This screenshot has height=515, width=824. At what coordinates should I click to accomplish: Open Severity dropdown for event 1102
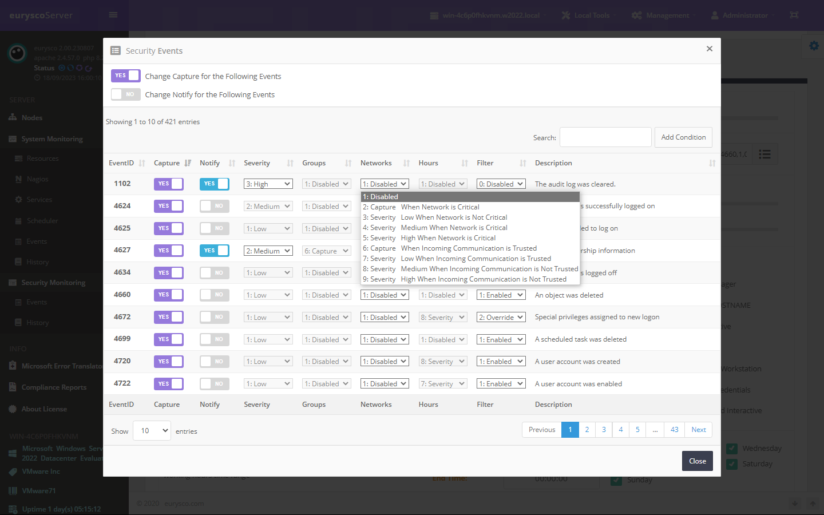click(268, 184)
